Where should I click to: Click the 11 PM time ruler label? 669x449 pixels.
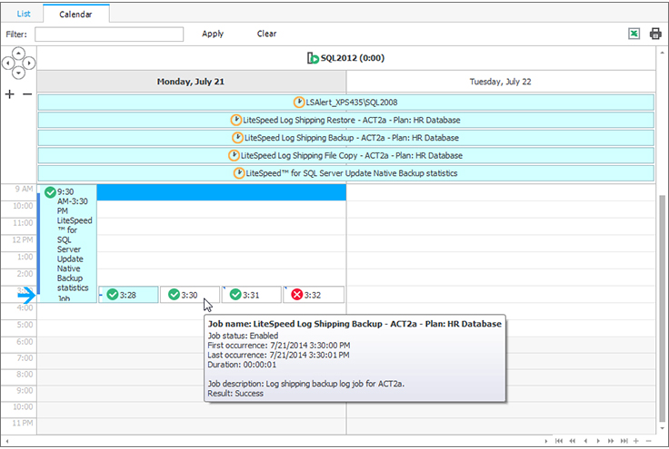coord(22,423)
